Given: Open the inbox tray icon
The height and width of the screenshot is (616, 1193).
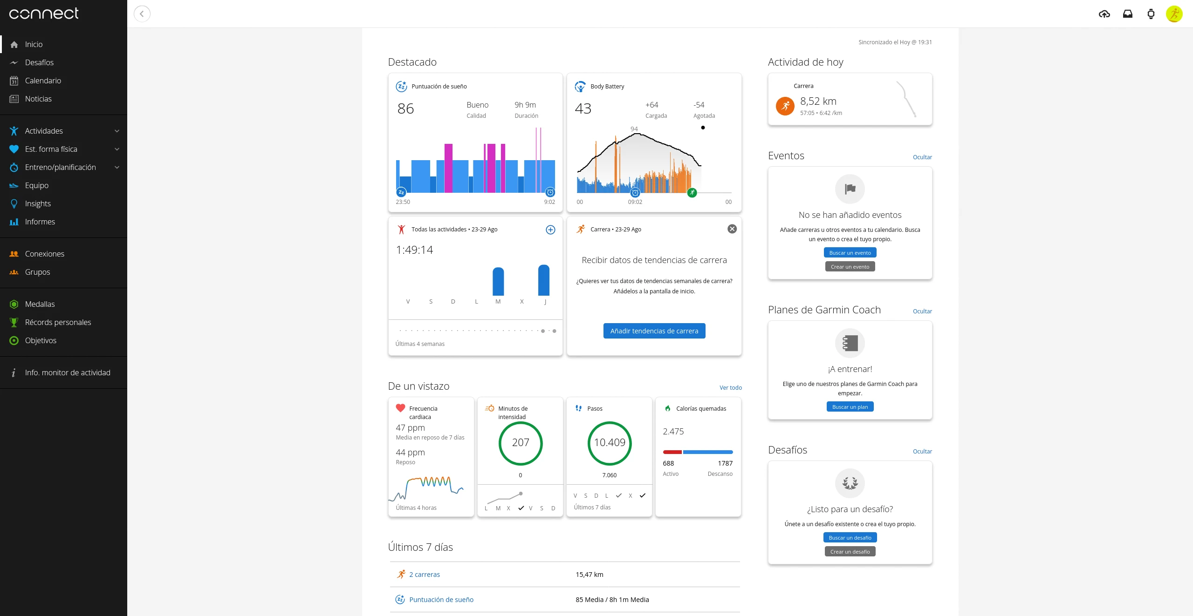Looking at the screenshot, I should (x=1127, y=14).
